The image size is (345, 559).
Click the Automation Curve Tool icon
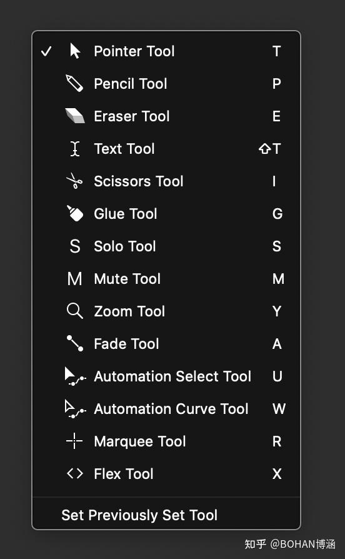click(x=75, y=409)
